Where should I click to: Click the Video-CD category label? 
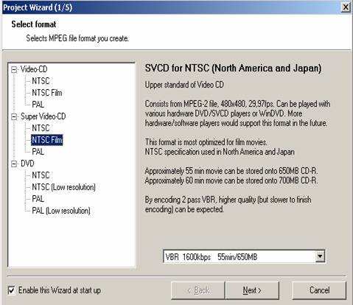click(34, 69)
